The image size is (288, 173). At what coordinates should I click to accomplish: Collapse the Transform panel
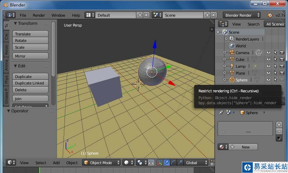[x=15, y=23]
